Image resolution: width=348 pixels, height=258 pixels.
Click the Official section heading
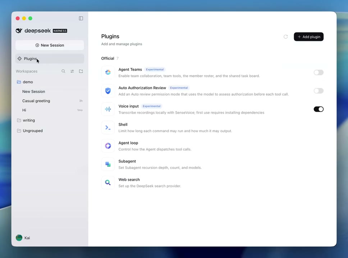click(107, 58)
